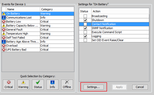Enable the Execute Command Script checkbox
Screen dimensions: 154x95
85,32
